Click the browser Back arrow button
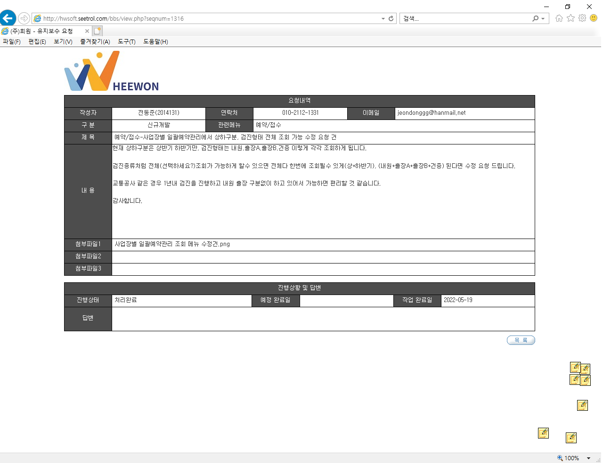Viewport: 603px width, 463px height. click(8, 18)
